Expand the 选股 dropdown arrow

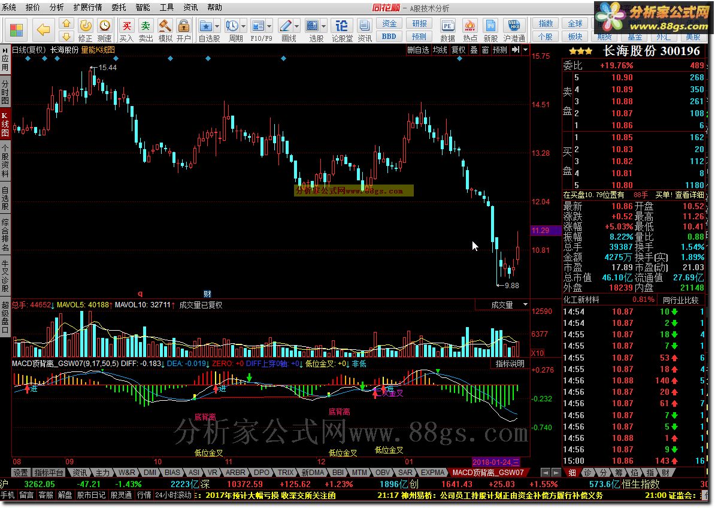pyautogui.click(x=323, y=26)
